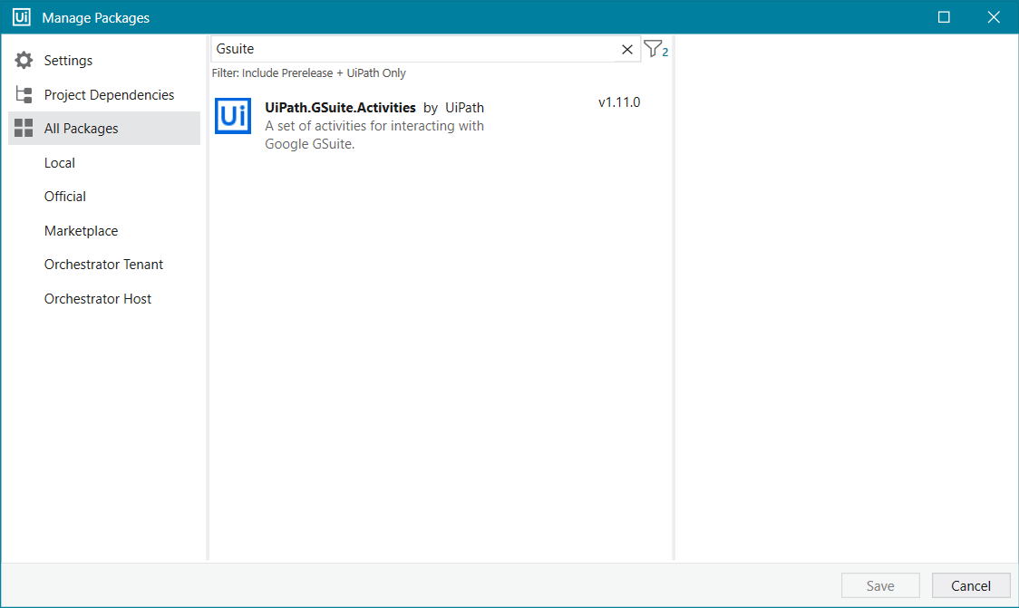Click the Save button

point(879,586)
